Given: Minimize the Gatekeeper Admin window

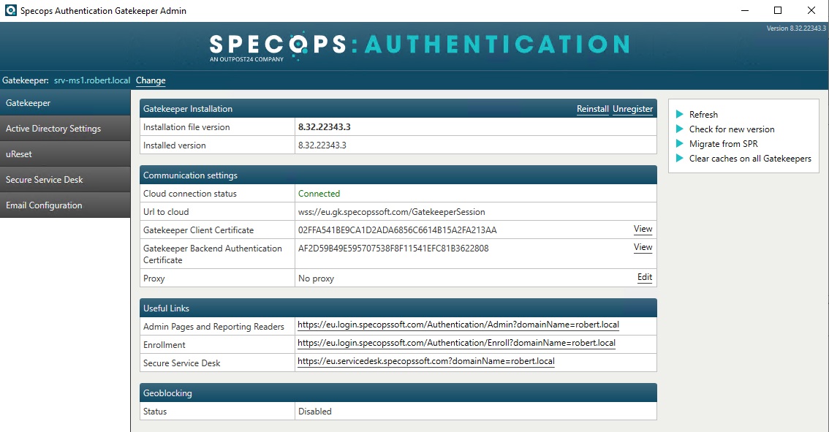Looking at the screenshot, I should point(745,10).
